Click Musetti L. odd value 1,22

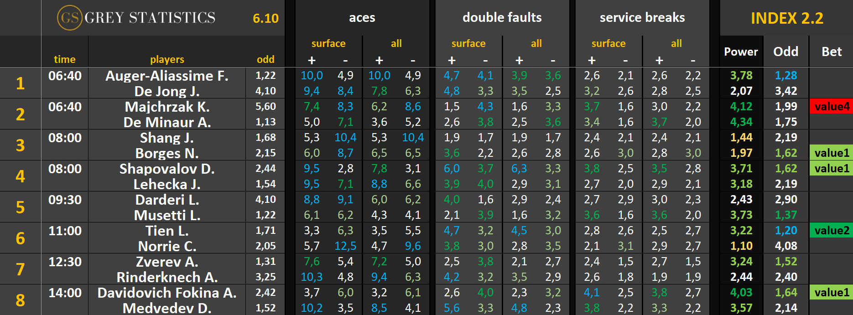tap(265, 215)
